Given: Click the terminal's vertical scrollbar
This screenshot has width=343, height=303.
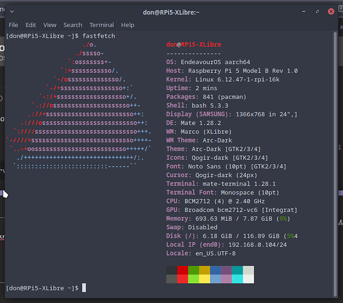Looking at the screenshot, I should click(x=335, y=164).
